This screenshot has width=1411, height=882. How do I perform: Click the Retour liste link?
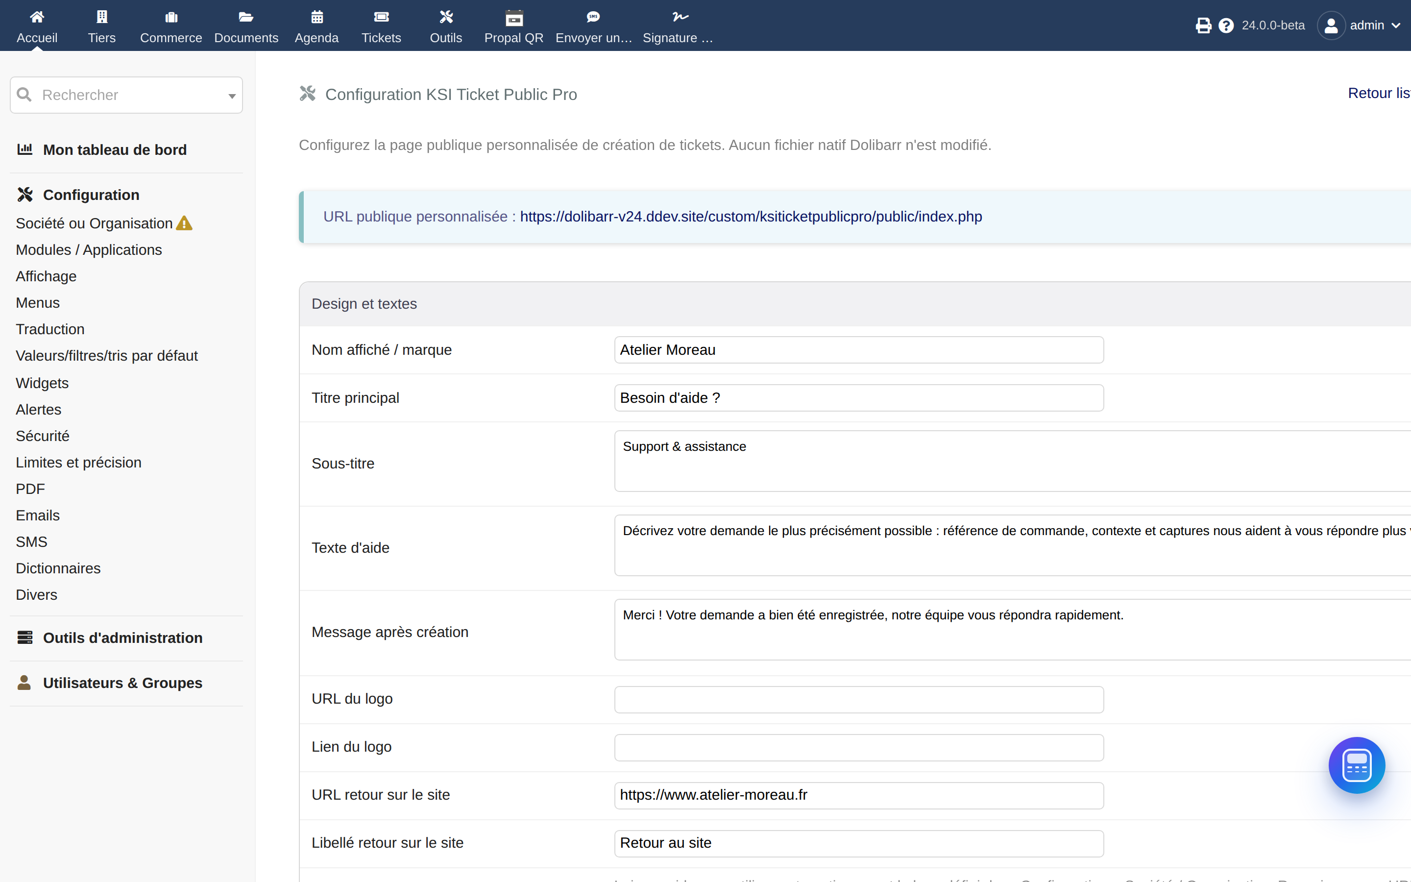pyautogui.click(x=1379, y=93)
